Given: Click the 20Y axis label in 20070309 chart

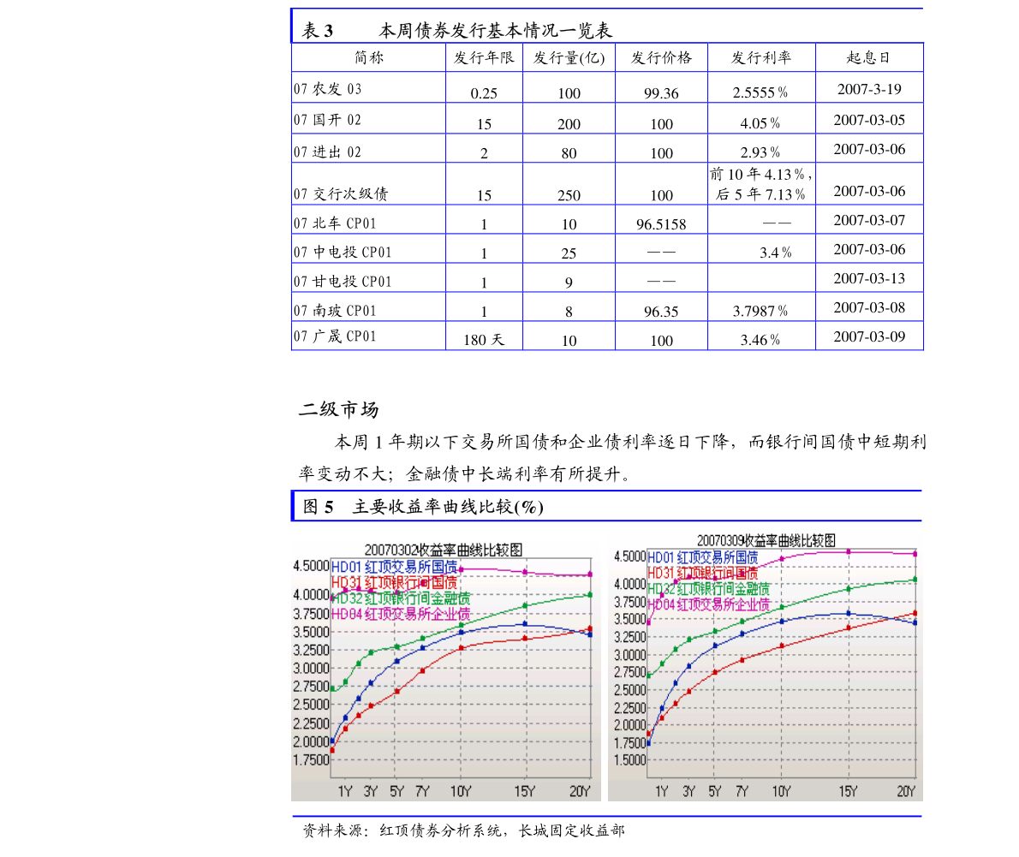Looking at the screenshot, I should point(906,792).
